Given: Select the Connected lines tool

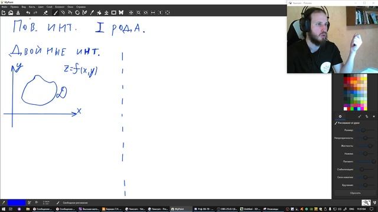Looking at the screenshot, I should pyautogui.click(x=70, y=13).
